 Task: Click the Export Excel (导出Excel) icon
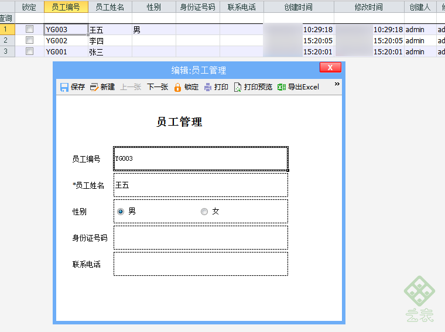[282, 87]
